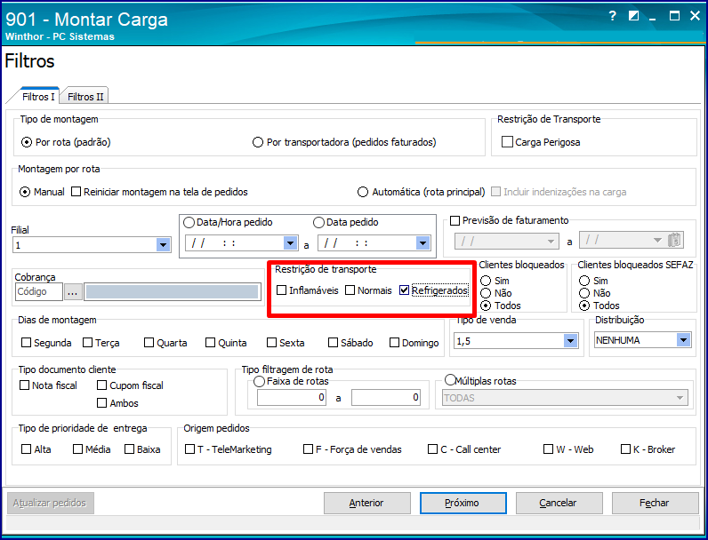The width and height of the screenshot is (708, 540).
Task: Click the starting route range field
Action: point(292,398)
